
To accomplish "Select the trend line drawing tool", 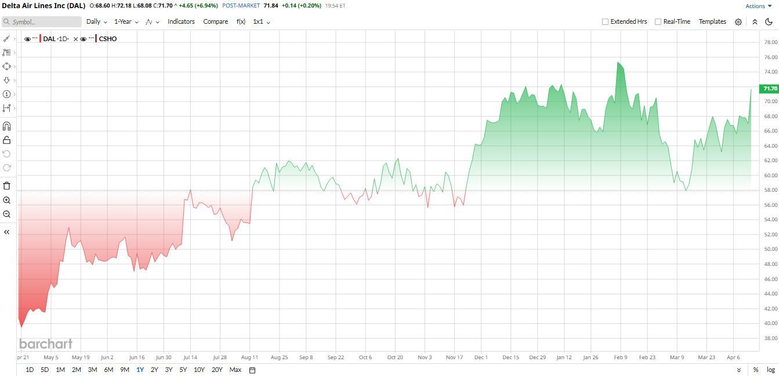I will [7, 38].
